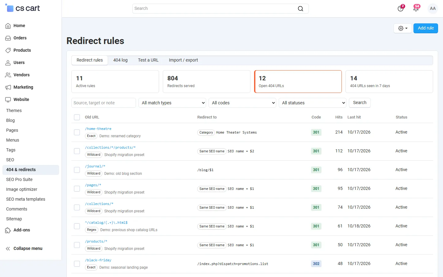Open the Vendors people icon

[8, 75]
